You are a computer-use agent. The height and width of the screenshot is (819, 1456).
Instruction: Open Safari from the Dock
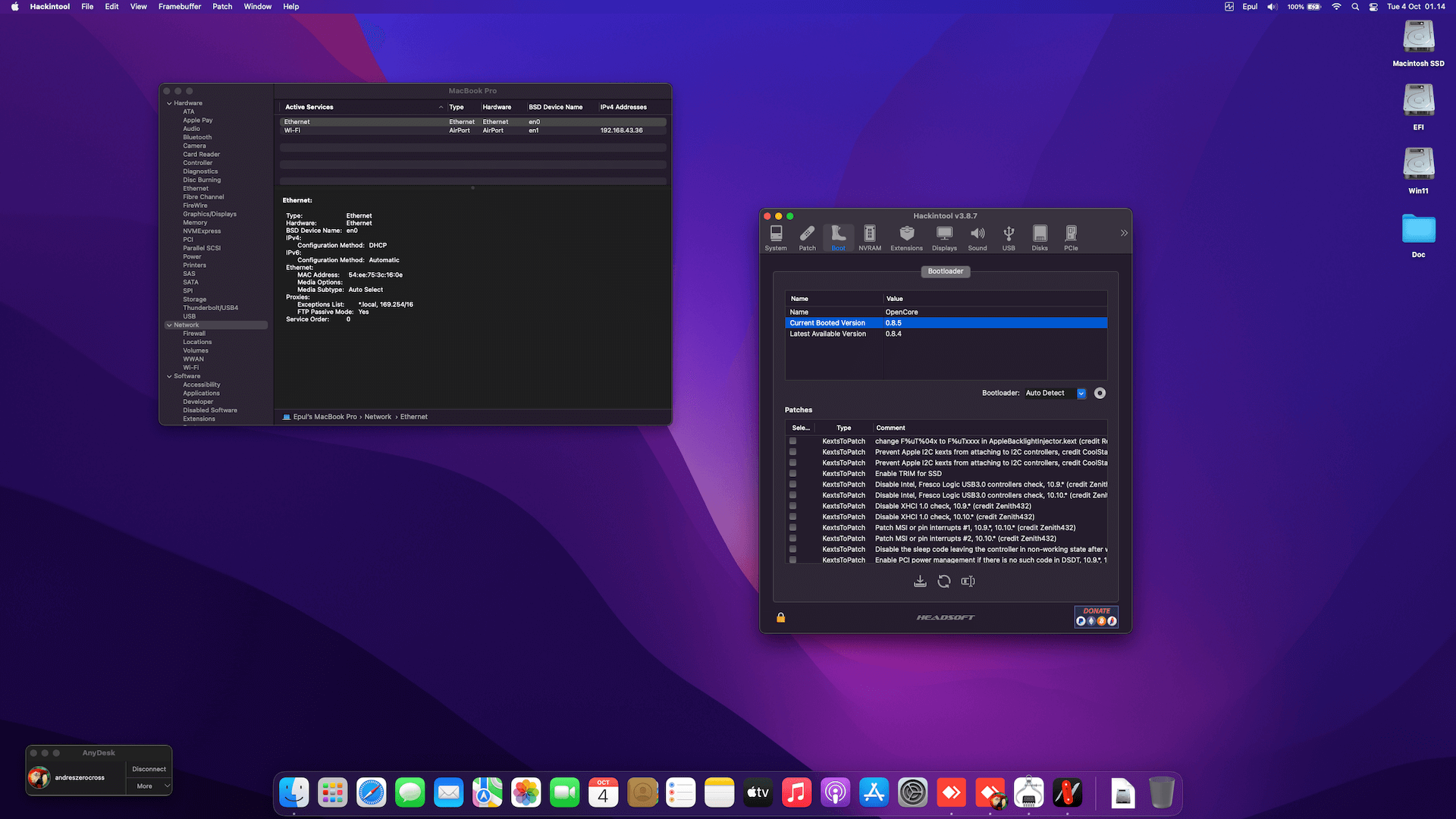pyautogui.click(x=372, y=793)
